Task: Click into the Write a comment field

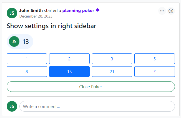Action: pos(97,106)
